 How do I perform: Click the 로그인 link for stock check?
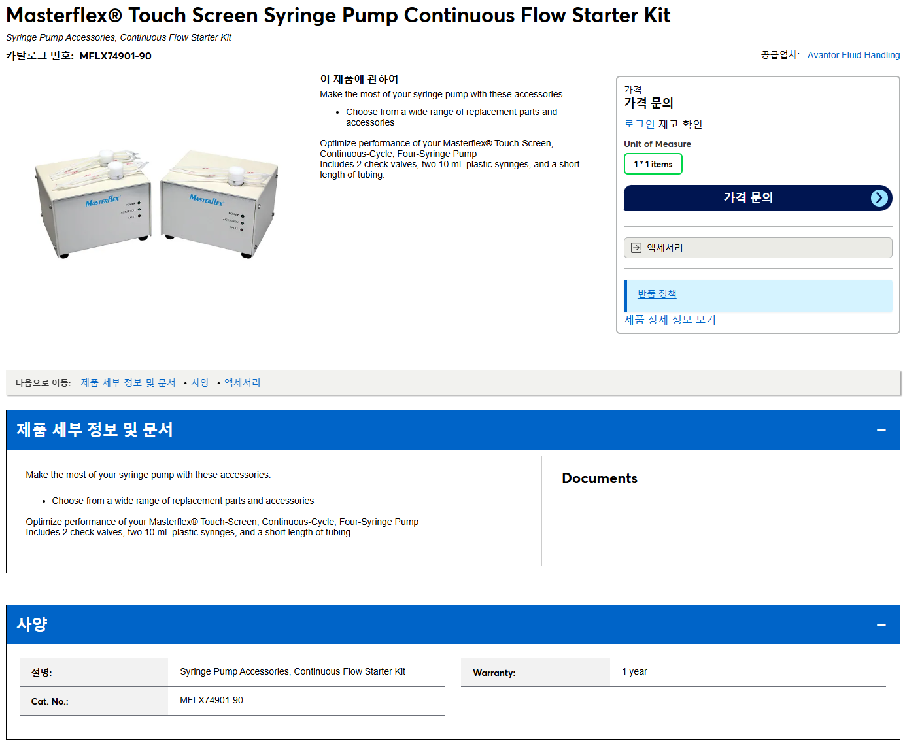tap(639, 124)
